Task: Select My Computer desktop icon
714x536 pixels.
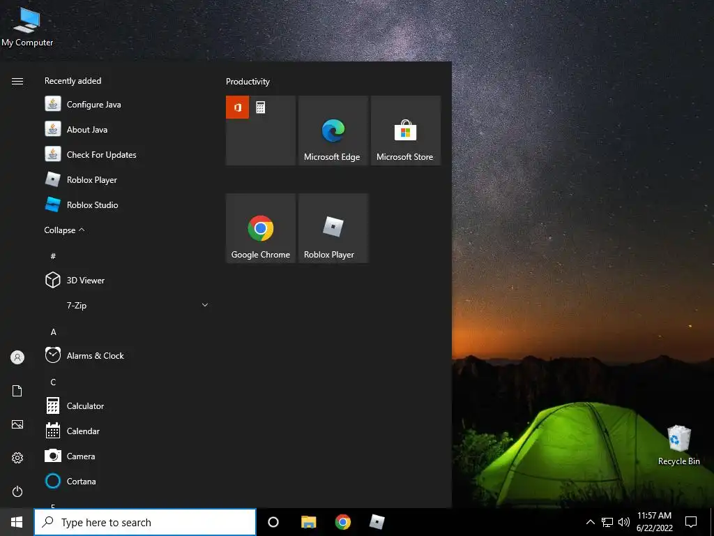Action: coord(27,27)
